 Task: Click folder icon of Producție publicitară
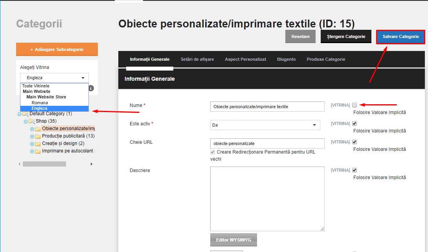click(x=38, y=136)
